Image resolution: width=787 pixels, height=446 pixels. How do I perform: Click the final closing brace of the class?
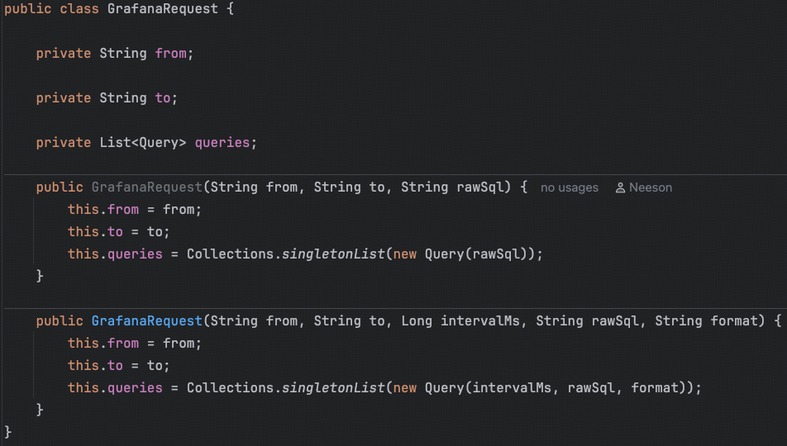coord(8,432)
